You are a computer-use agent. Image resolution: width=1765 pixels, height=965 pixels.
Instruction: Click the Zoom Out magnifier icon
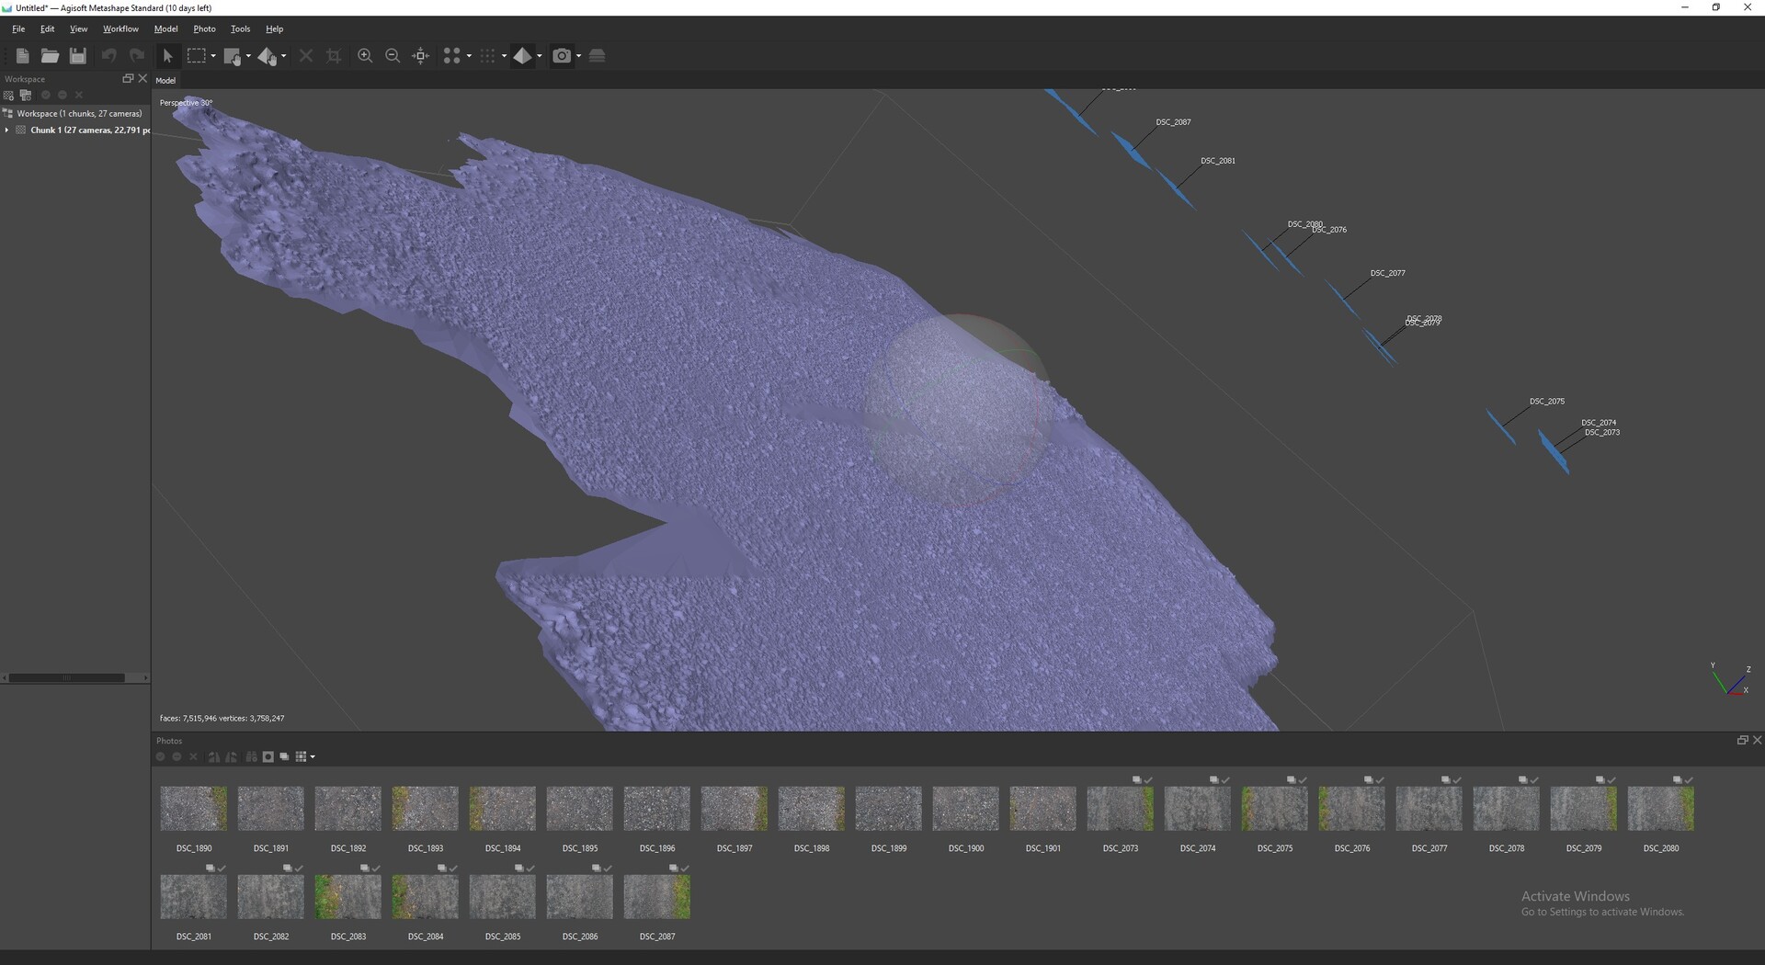(393, 56)
